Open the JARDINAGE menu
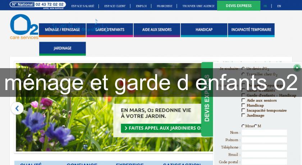Image resolution: width=302 pixels, height=165 pixels. pyautogui.click(x=63, y=48)
